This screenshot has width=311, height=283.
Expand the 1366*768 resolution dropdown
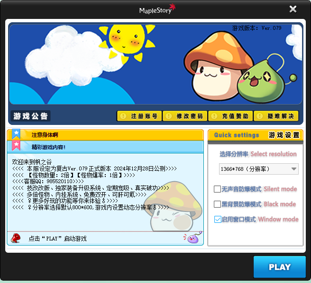click(259, 169)
